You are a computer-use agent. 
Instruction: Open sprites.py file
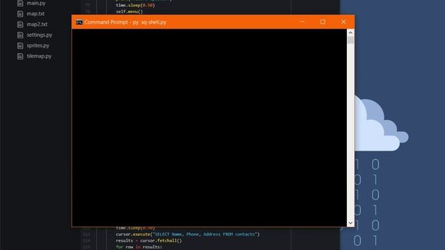(38, 45)
